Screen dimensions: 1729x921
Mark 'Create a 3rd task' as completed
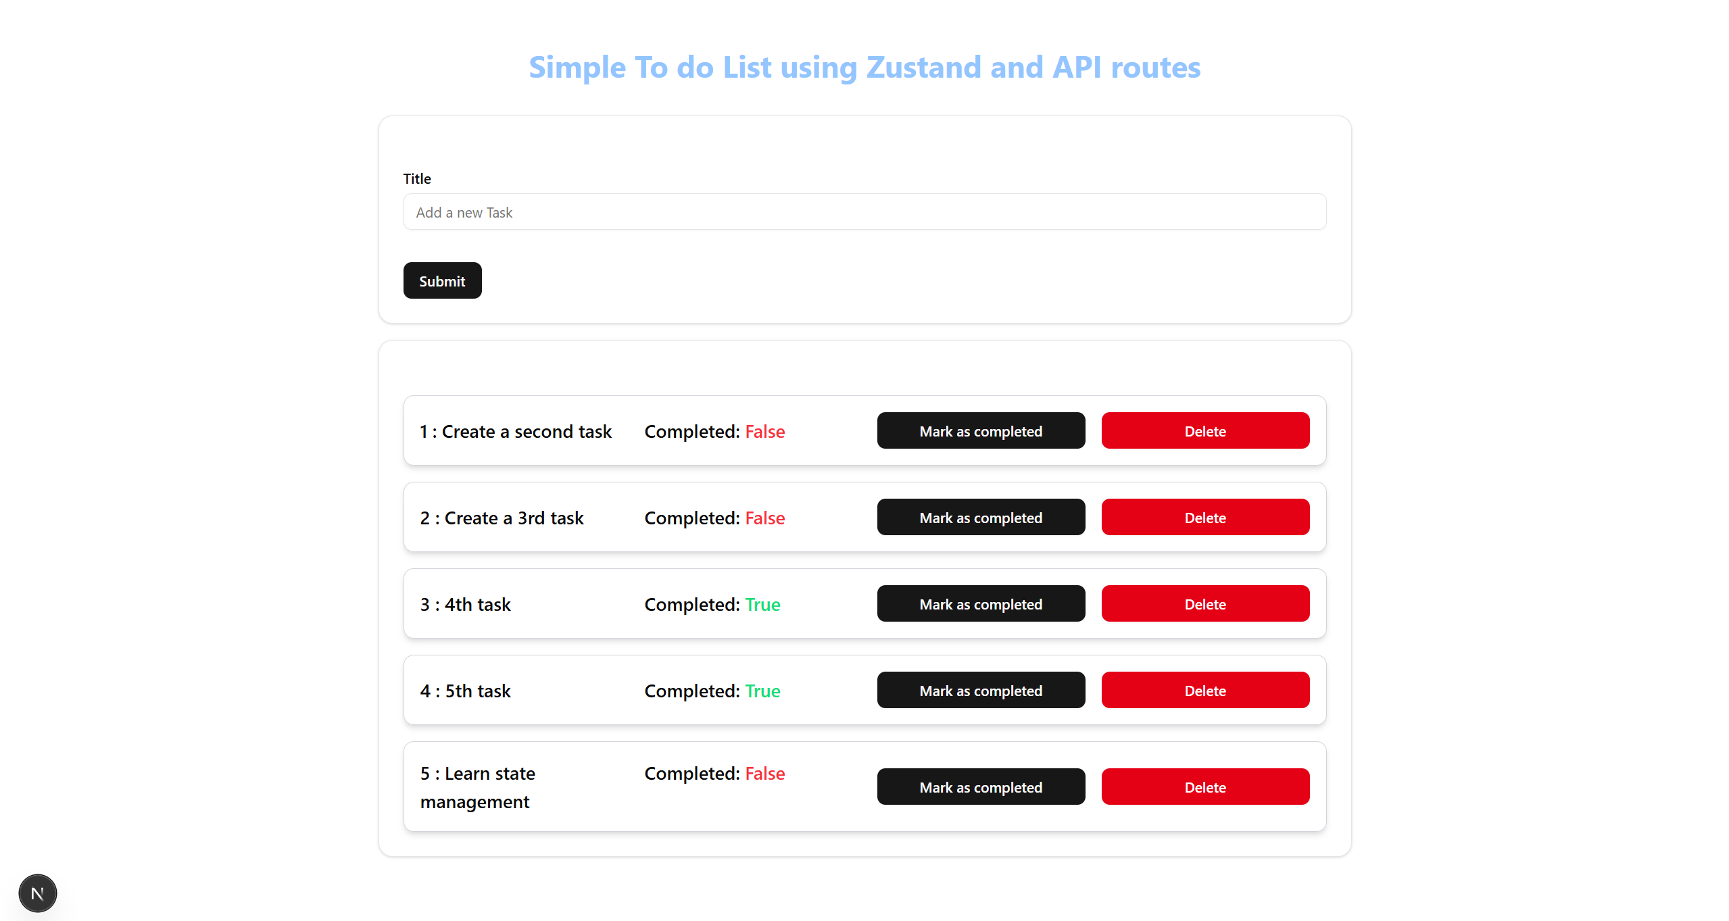pos(981,518)
